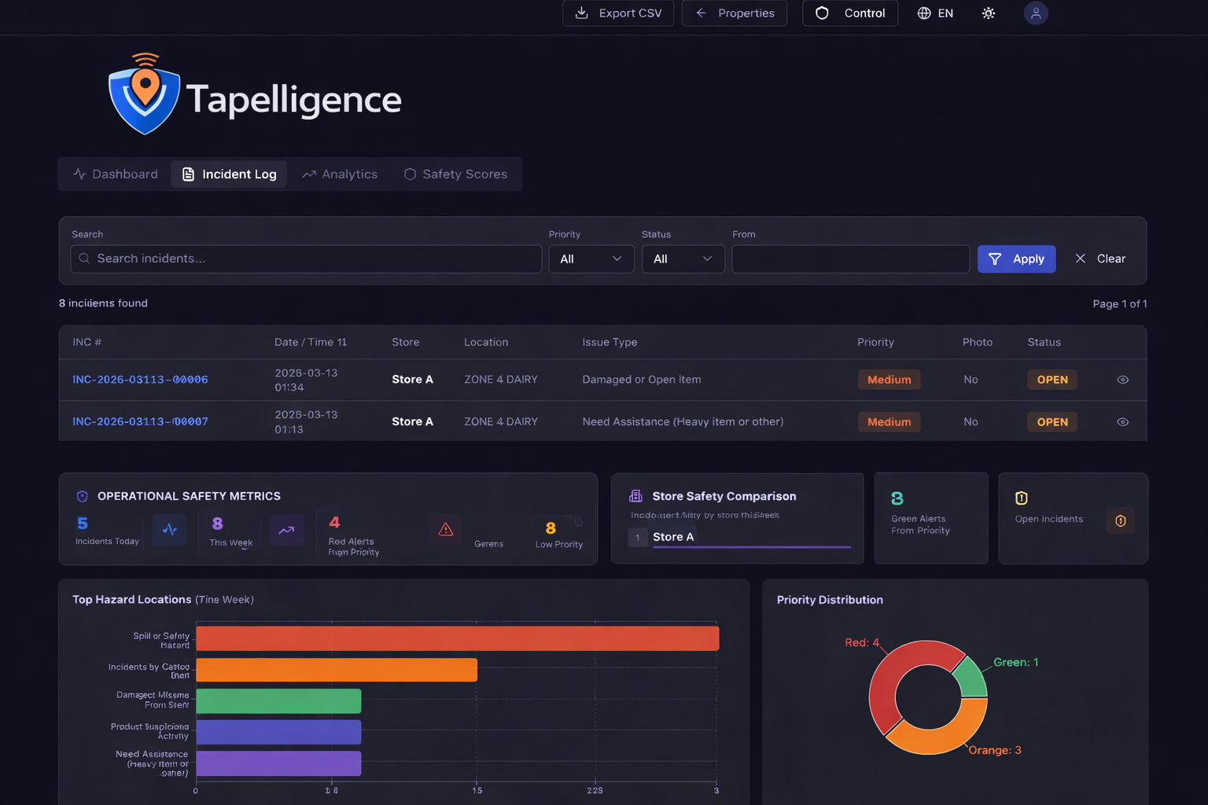Click the purple Need Assistance bar
The image size is (1208, 805).
[x=278, y=763]
